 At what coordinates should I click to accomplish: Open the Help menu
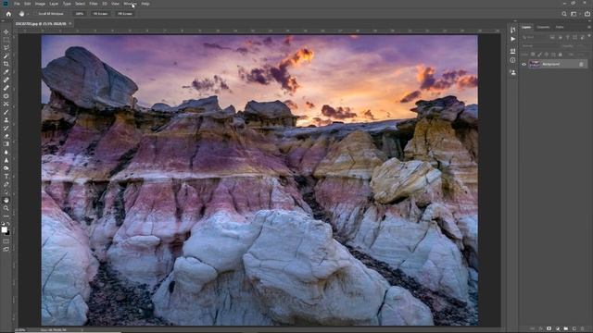145,4
